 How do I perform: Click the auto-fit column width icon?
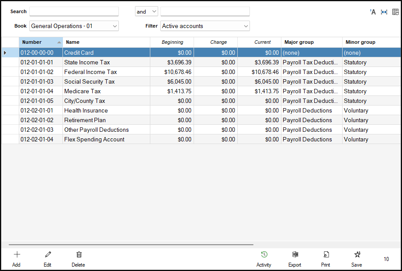[x=384, y=12]
